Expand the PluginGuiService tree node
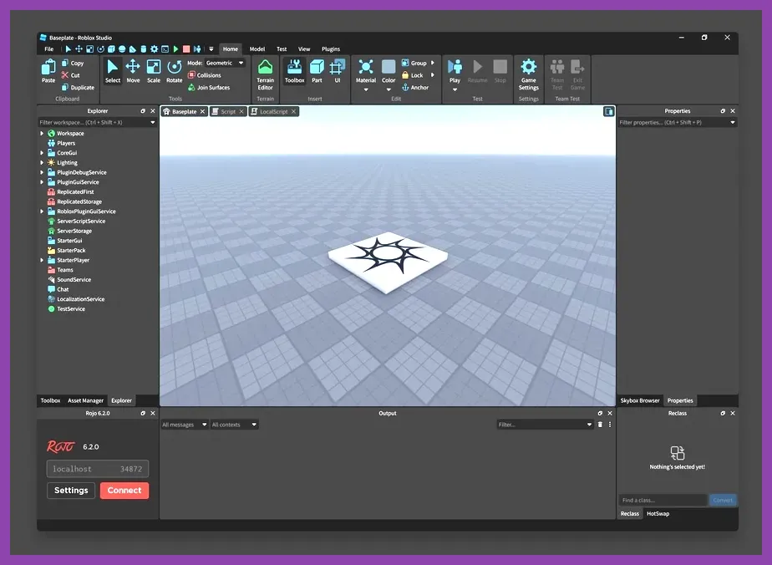The height and width of the screenshot is (565, 772). click(x=42, y=182)
